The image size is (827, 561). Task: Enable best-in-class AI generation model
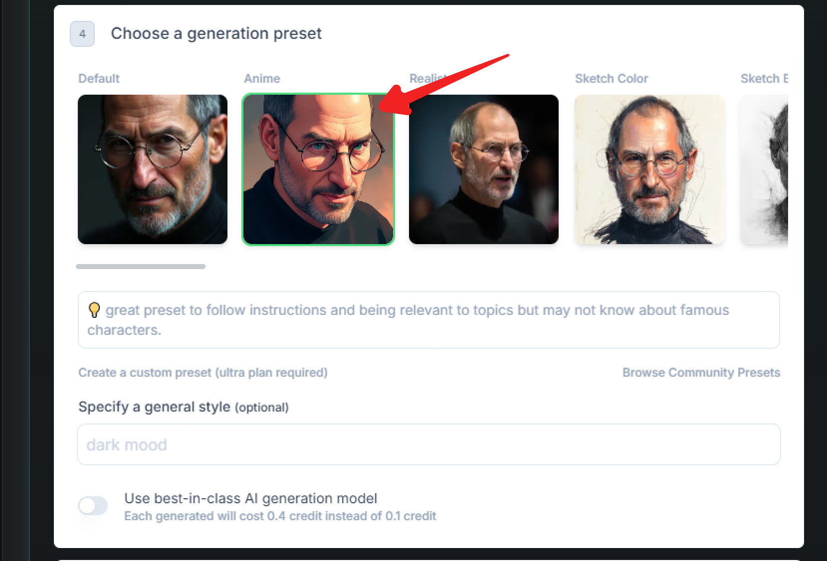tap(93, 505)
